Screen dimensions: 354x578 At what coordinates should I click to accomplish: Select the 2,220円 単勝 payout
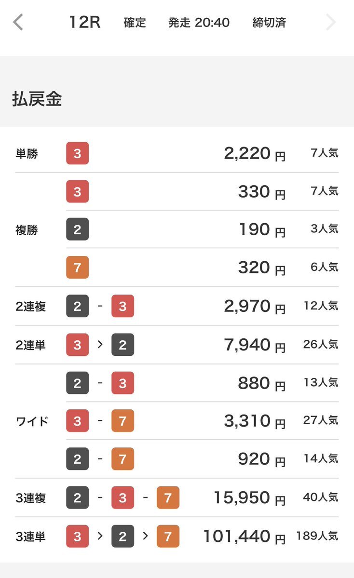[255, 153]
